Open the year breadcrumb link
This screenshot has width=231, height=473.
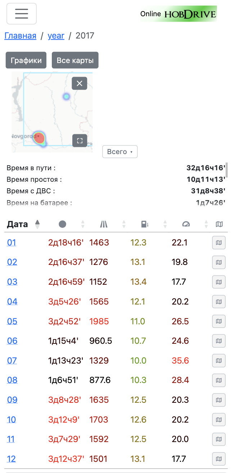(56, 36)
